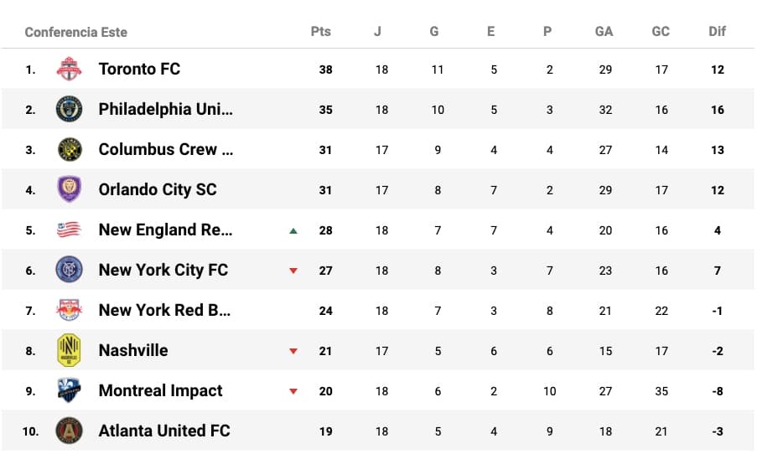
Task: Open the Toronto FC team link
Action: pyautogui.click(x=139, y=69)
